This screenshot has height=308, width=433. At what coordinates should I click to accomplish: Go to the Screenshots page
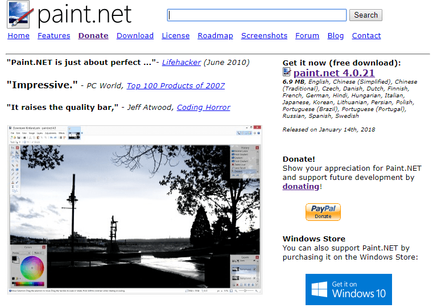(264, 35)
